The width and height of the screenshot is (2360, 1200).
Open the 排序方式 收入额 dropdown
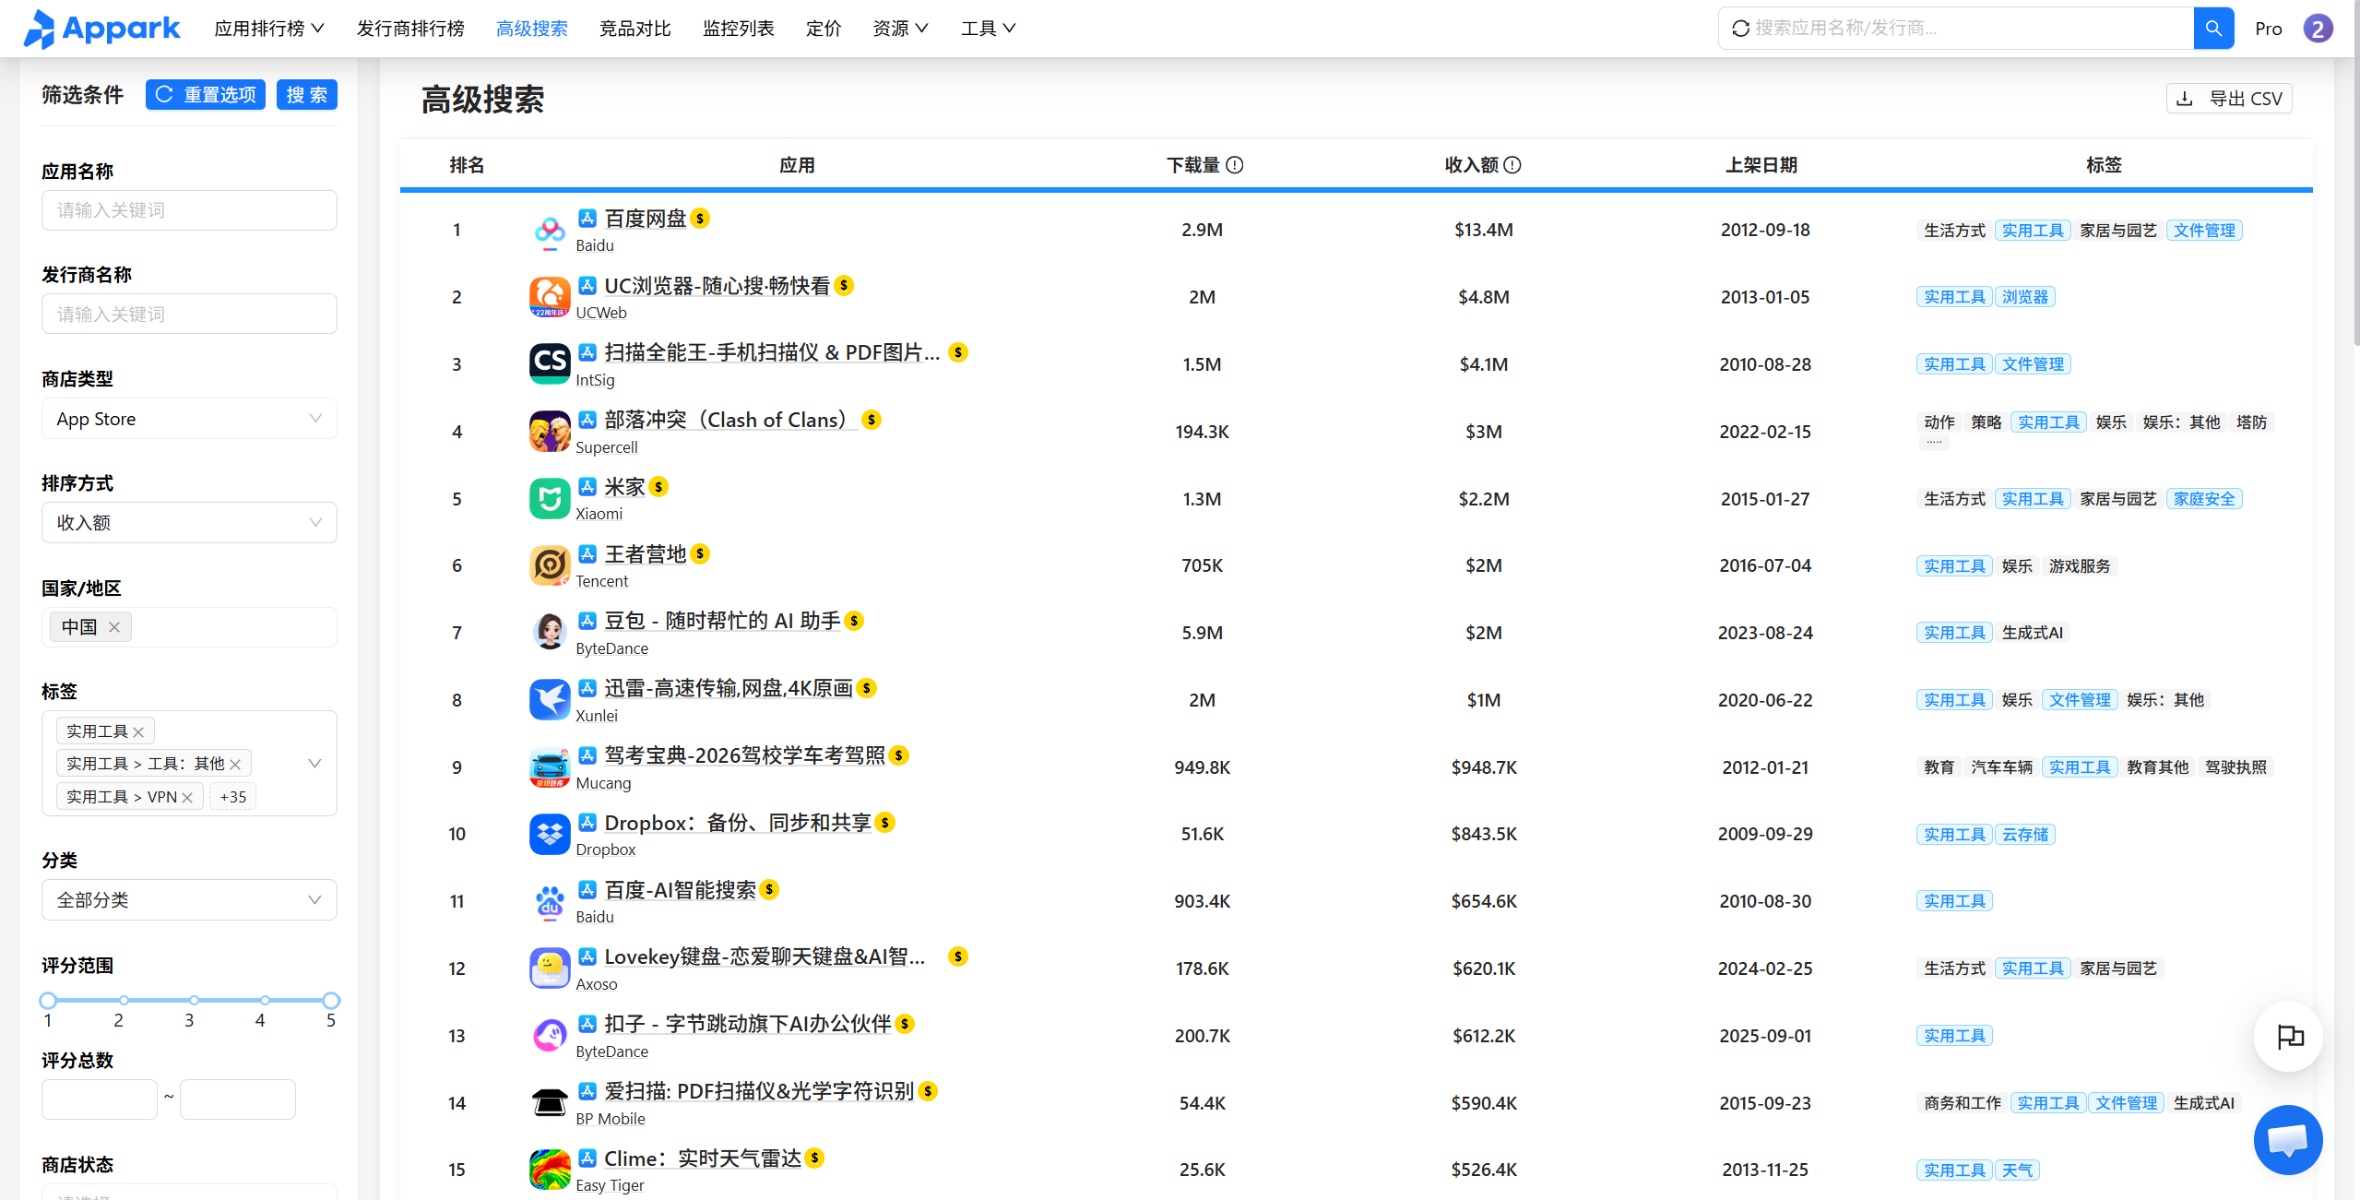click(x=189, y=523)
